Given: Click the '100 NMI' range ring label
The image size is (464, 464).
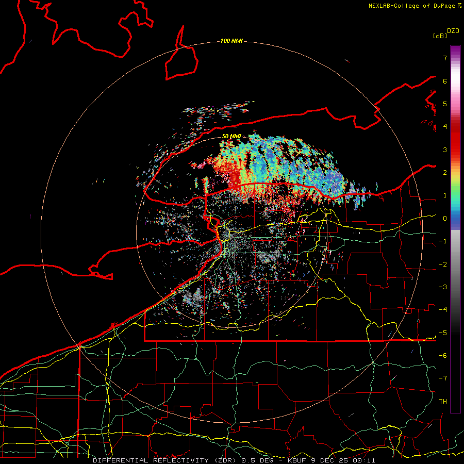Looking at the screenshot, I should [x=231, y=41].
